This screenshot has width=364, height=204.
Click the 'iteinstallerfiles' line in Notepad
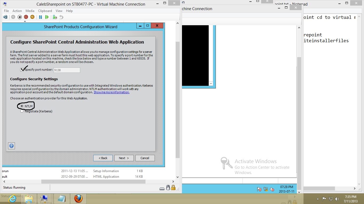[326, 41]
